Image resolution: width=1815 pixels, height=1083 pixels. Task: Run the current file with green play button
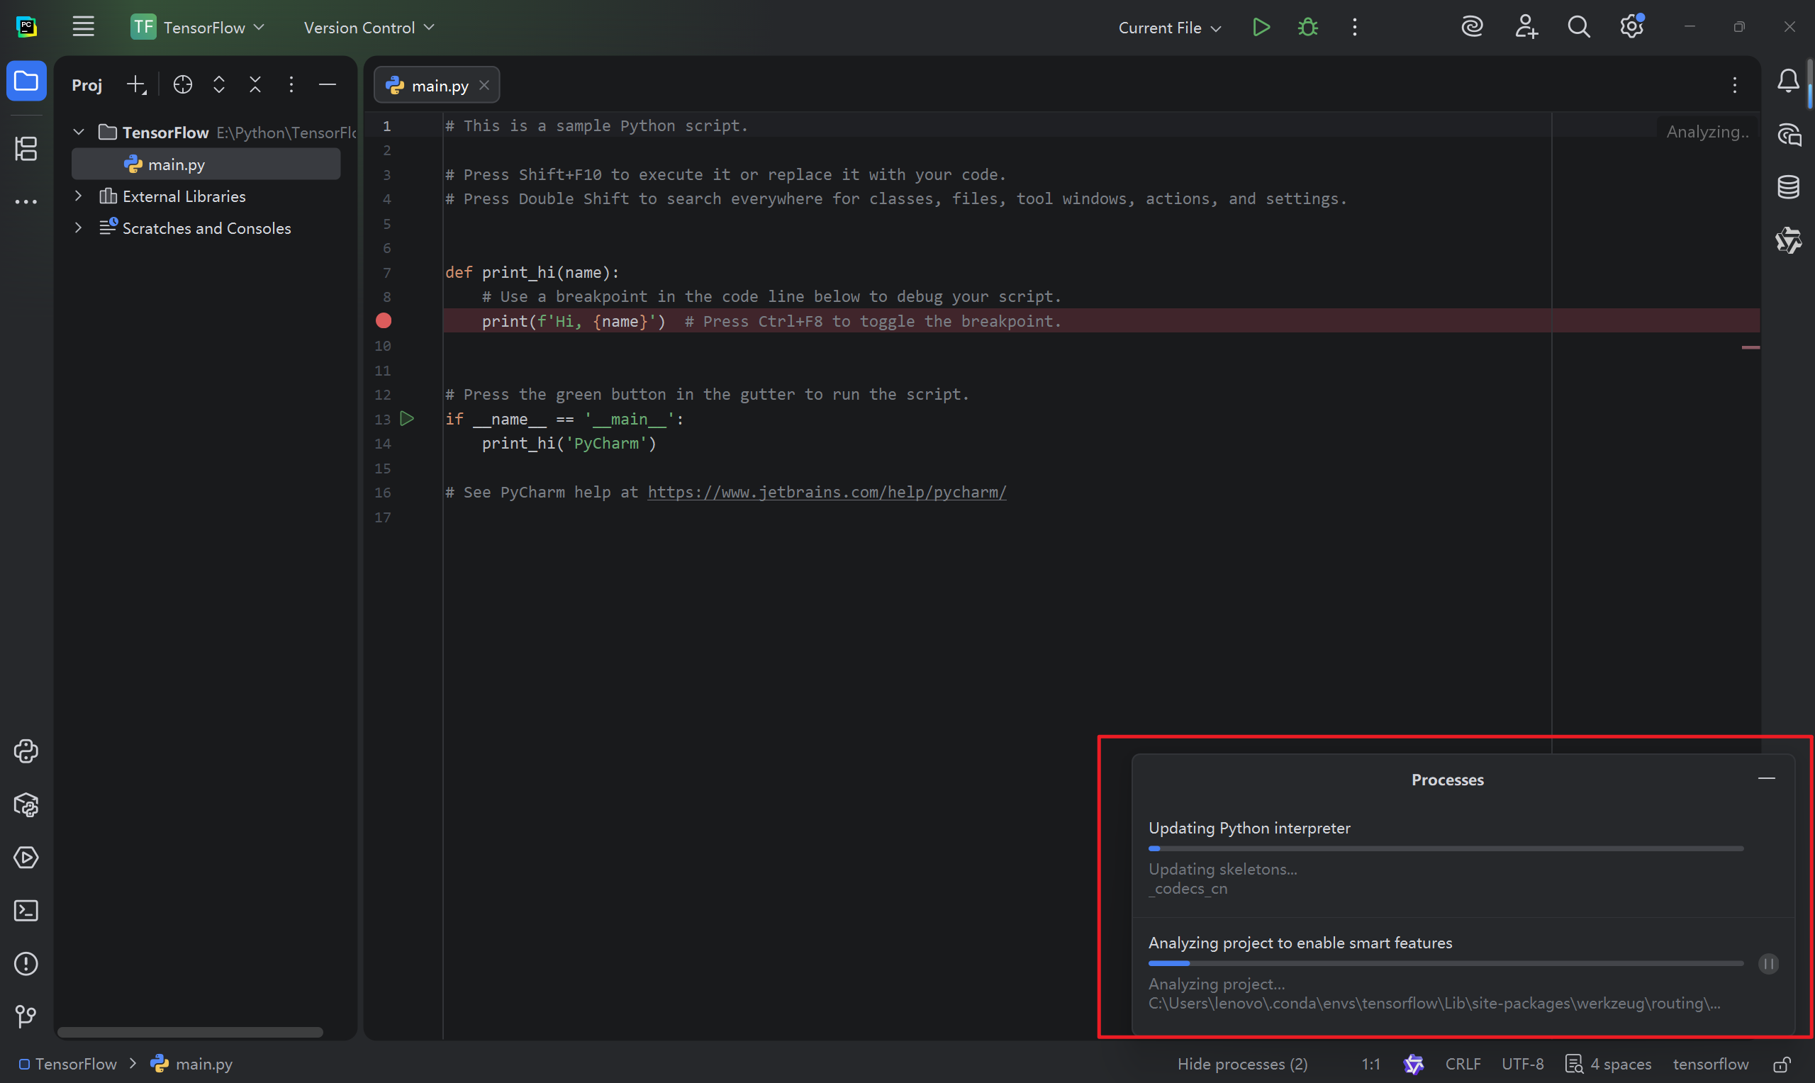[x=1261, y=27]
